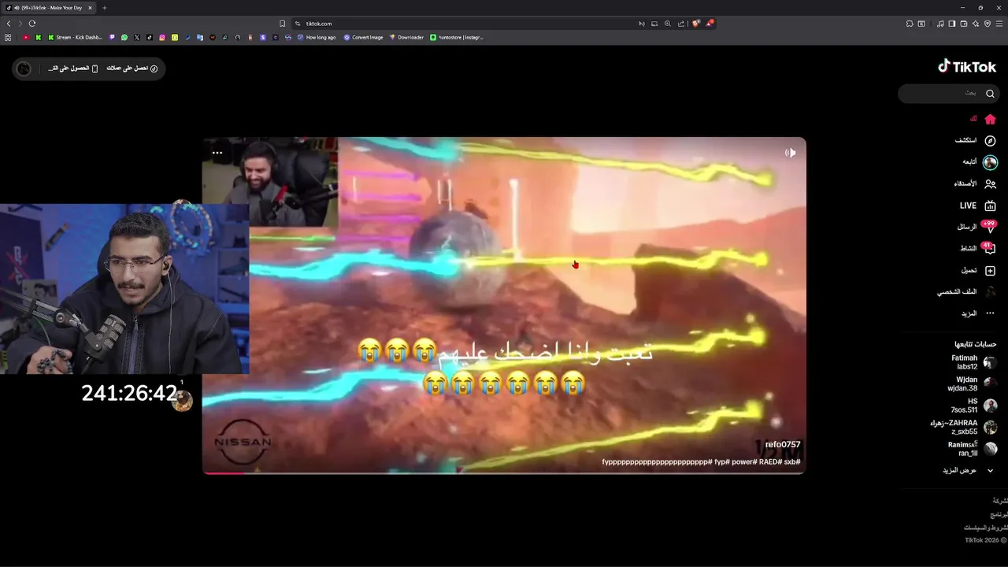Go to the LIVE section
Image resolution: width=1008 pixels, height=567 pixels.
point(978,206)
